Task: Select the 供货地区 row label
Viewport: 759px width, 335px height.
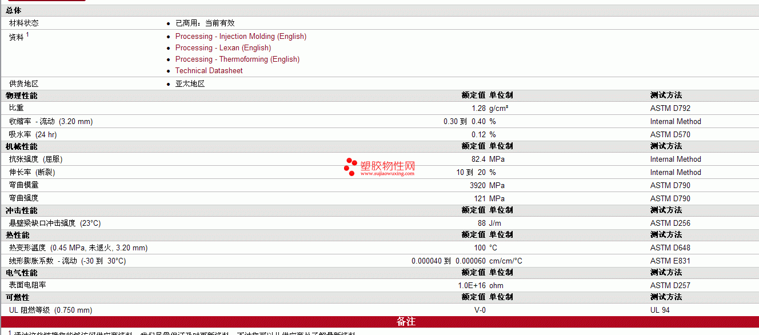Action: point(24,84)
